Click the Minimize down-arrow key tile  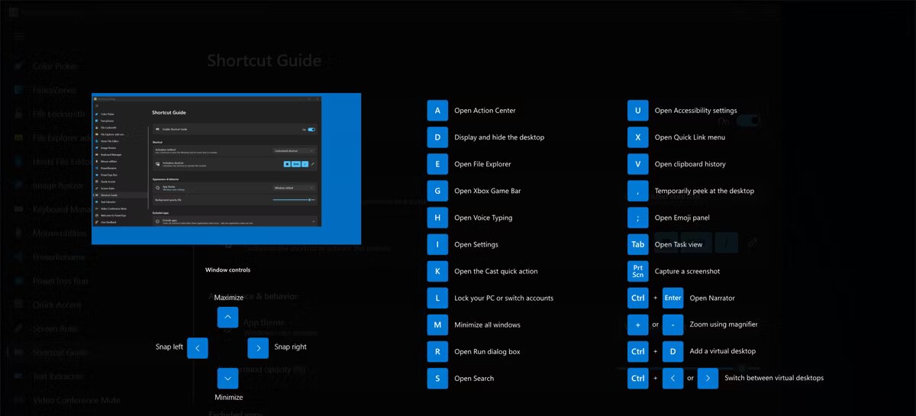click(228, 378)
